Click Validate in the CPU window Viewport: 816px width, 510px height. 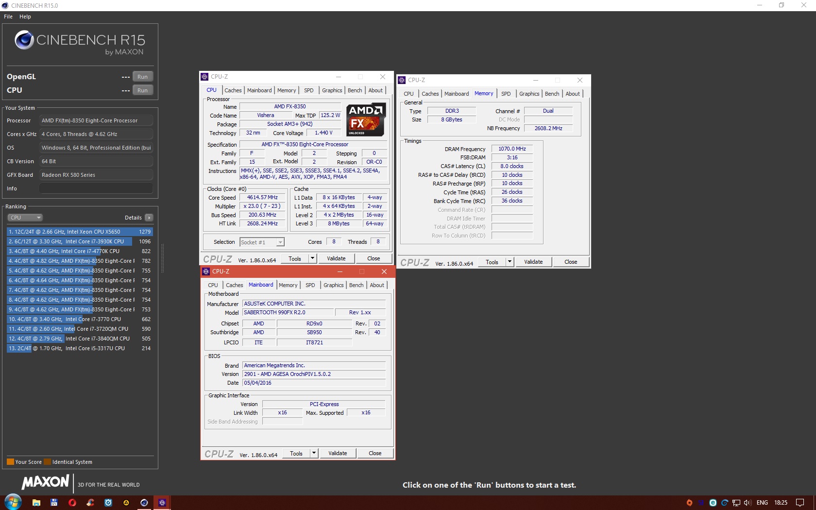pos(336,258)
